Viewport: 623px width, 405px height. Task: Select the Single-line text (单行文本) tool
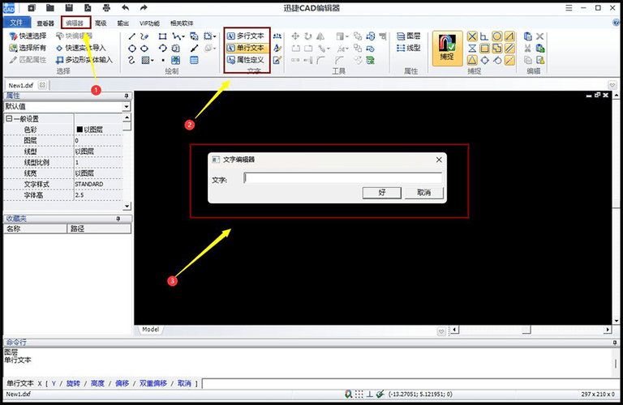pos(247,48)
